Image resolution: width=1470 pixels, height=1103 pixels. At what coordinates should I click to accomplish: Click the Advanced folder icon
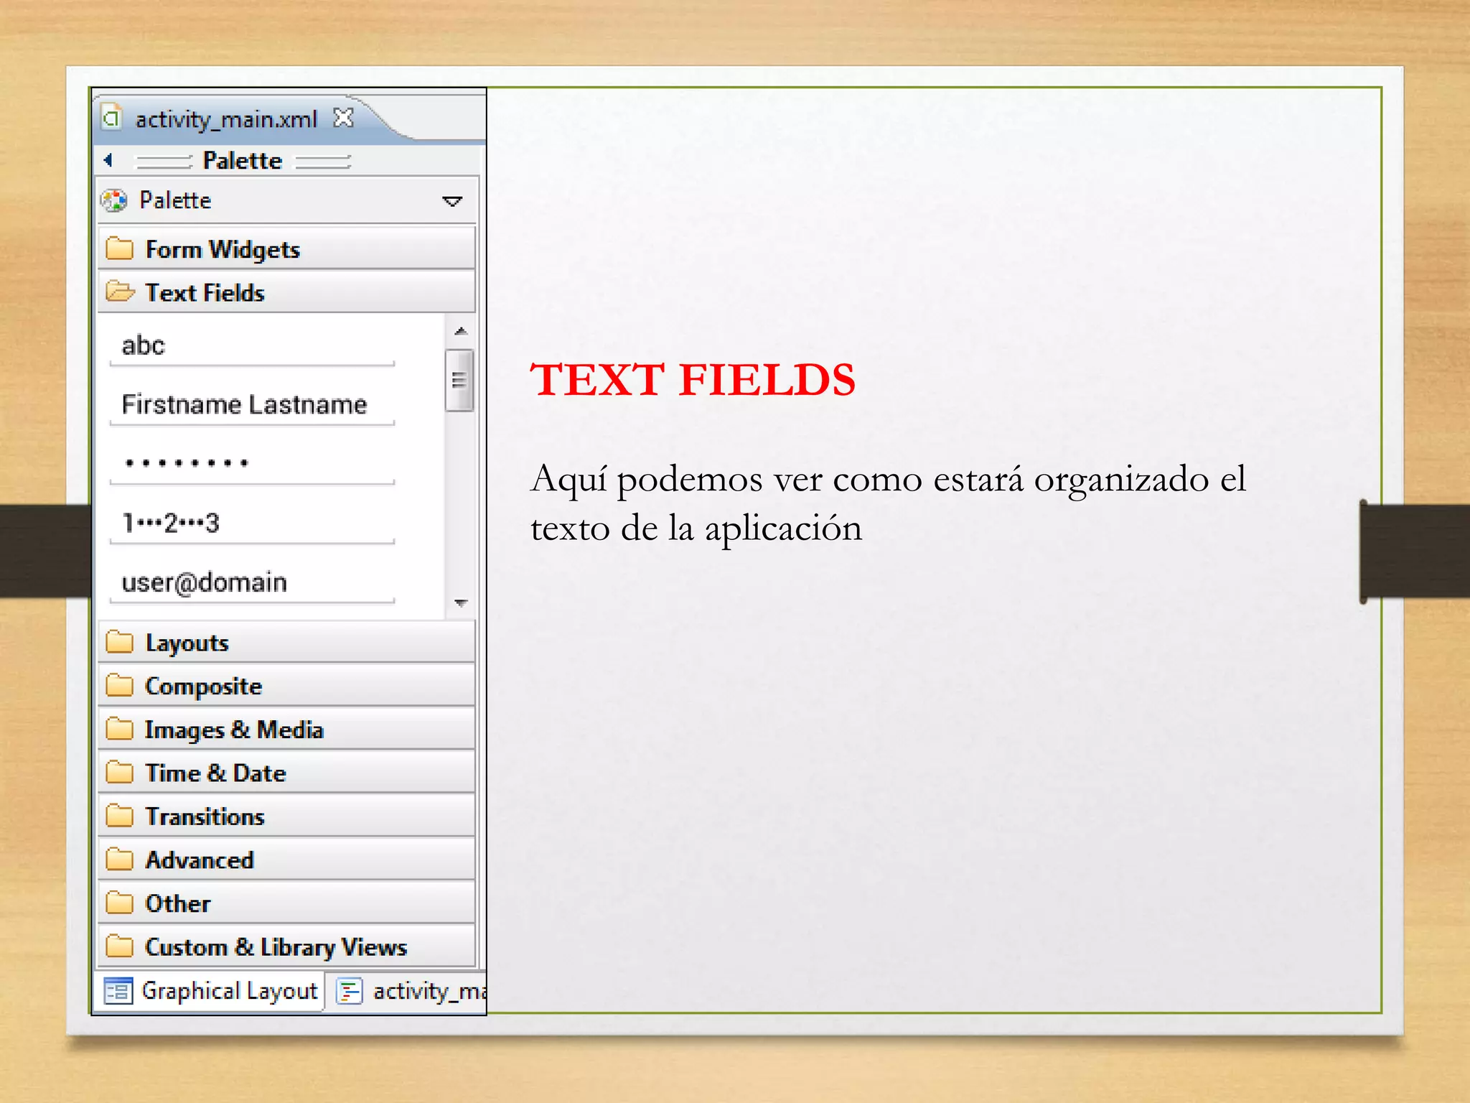[119, 859]
